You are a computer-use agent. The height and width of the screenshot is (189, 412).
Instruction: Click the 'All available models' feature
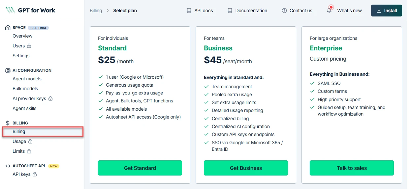[x=126, y=109]
